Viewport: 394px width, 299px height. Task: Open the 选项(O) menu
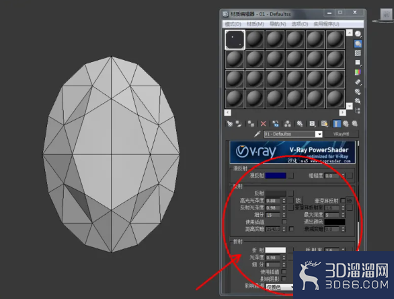tap(299, 24)
